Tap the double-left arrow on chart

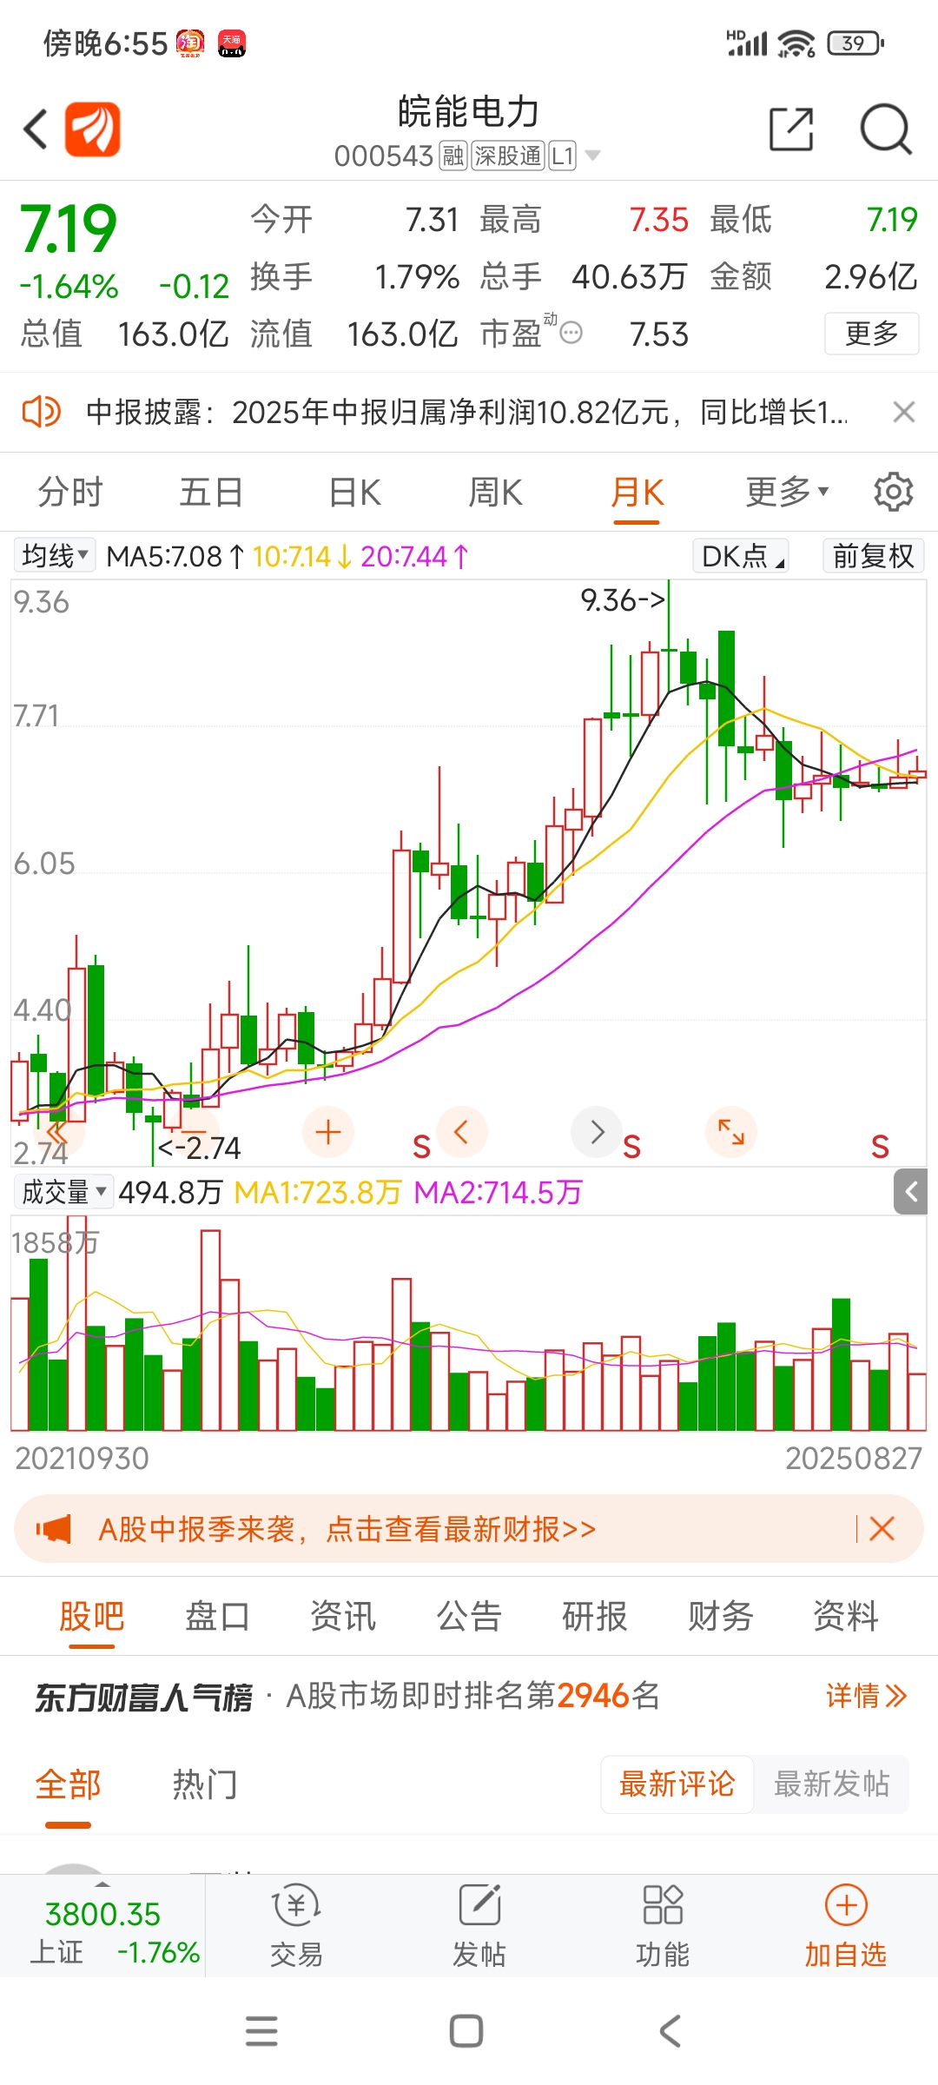(x=56, y=1134)
